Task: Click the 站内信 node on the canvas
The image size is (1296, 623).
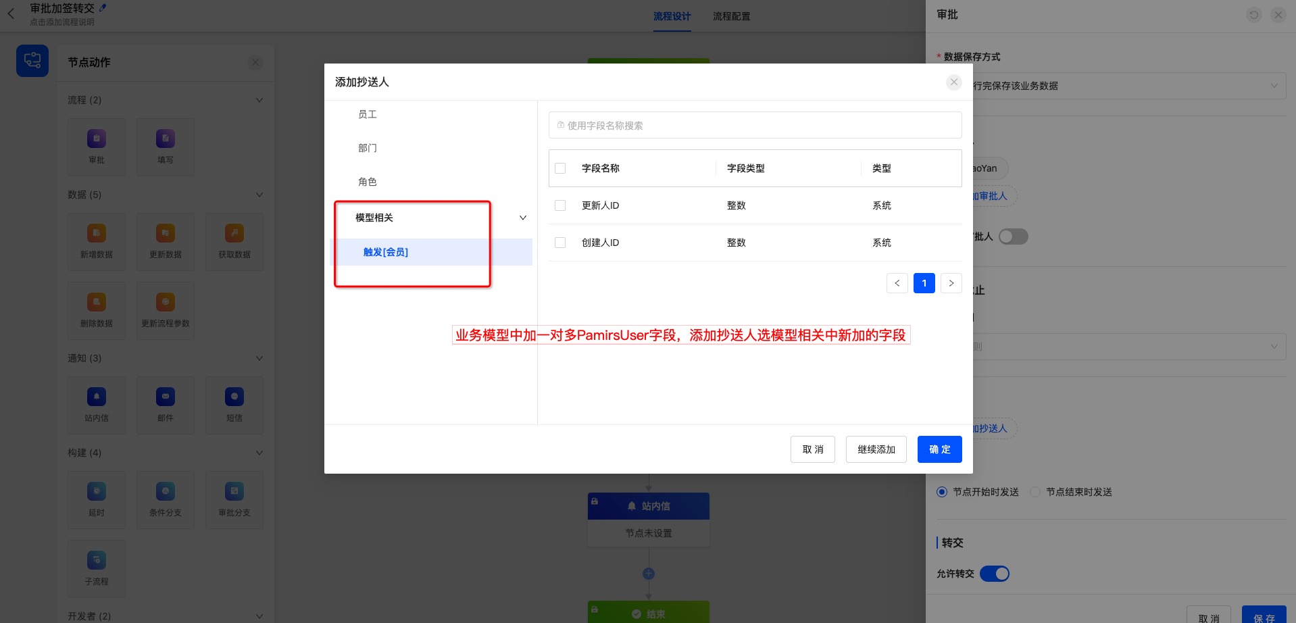Action: pos(649,519)
